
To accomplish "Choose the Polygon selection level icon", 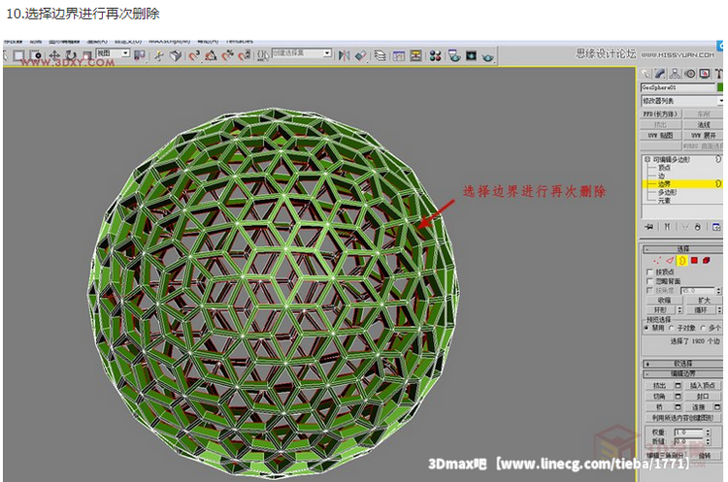I will tap(695, 261).
